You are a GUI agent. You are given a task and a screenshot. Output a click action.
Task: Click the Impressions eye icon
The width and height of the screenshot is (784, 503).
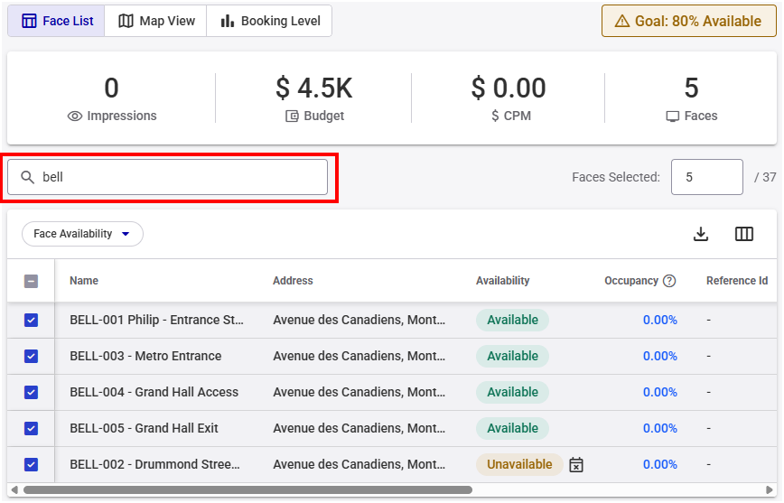pyautogui.click(x=75, y=116)
